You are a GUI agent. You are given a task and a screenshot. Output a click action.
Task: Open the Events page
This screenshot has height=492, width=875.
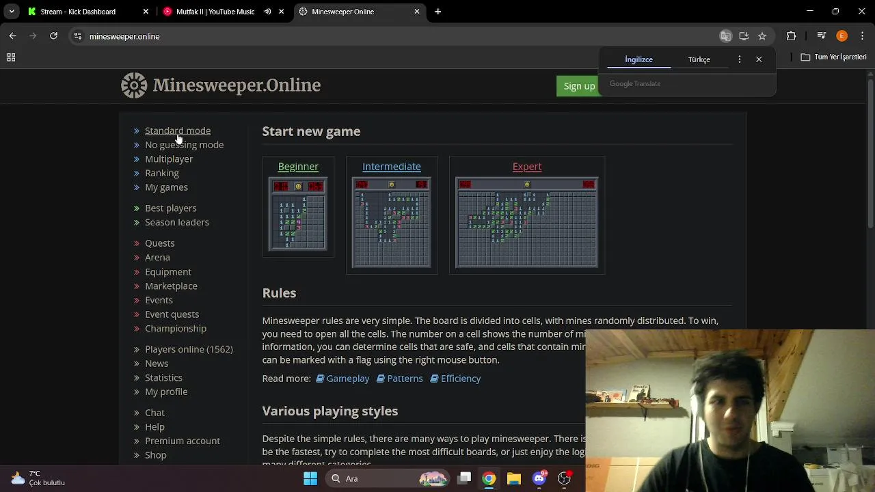pyautogui.click(x=159, y=300)
